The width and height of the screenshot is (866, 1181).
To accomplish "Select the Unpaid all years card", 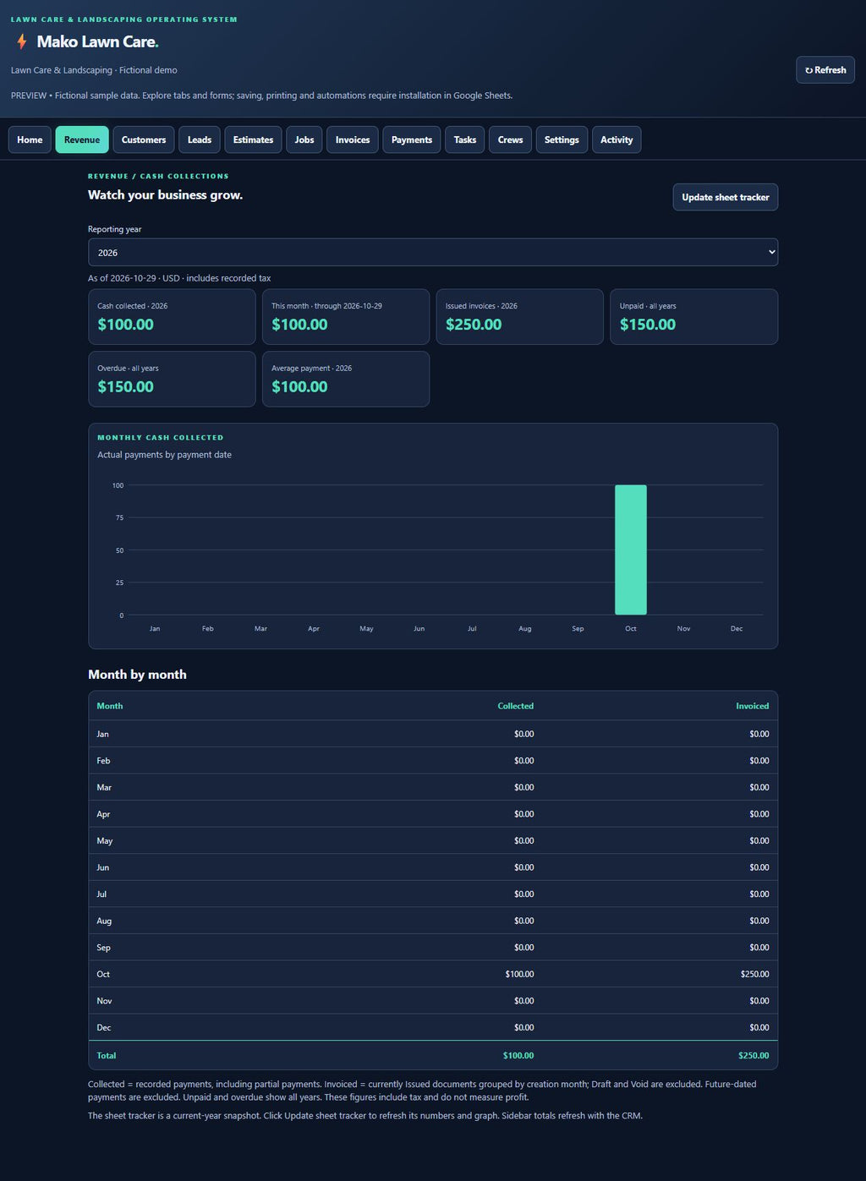I will point(694,317).
